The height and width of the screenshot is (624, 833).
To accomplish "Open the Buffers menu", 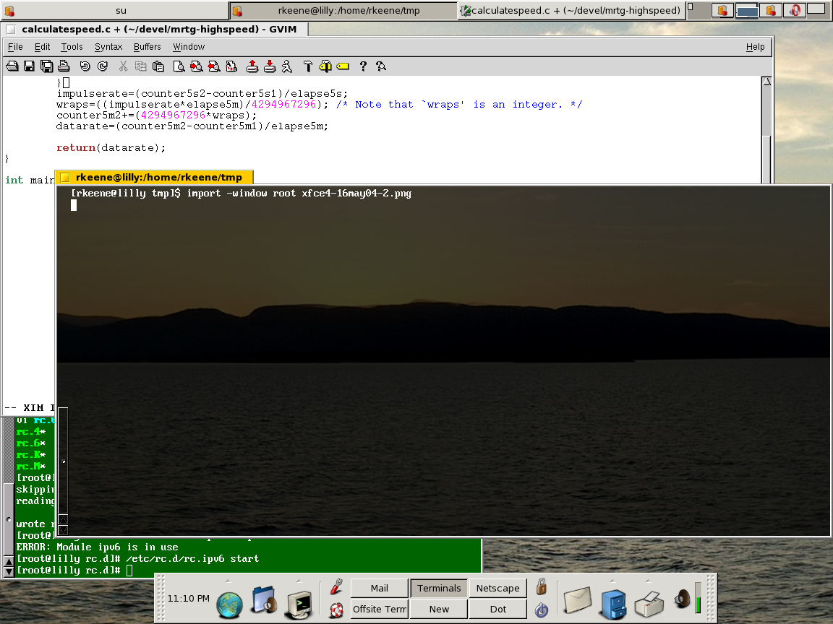I will (x=148, y=47).
